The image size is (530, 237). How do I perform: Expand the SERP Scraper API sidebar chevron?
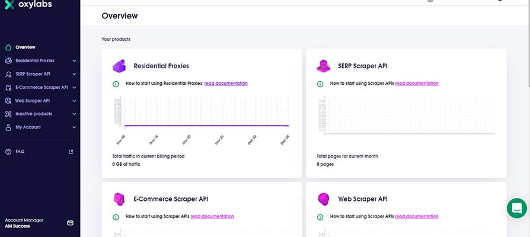[74, 74]
